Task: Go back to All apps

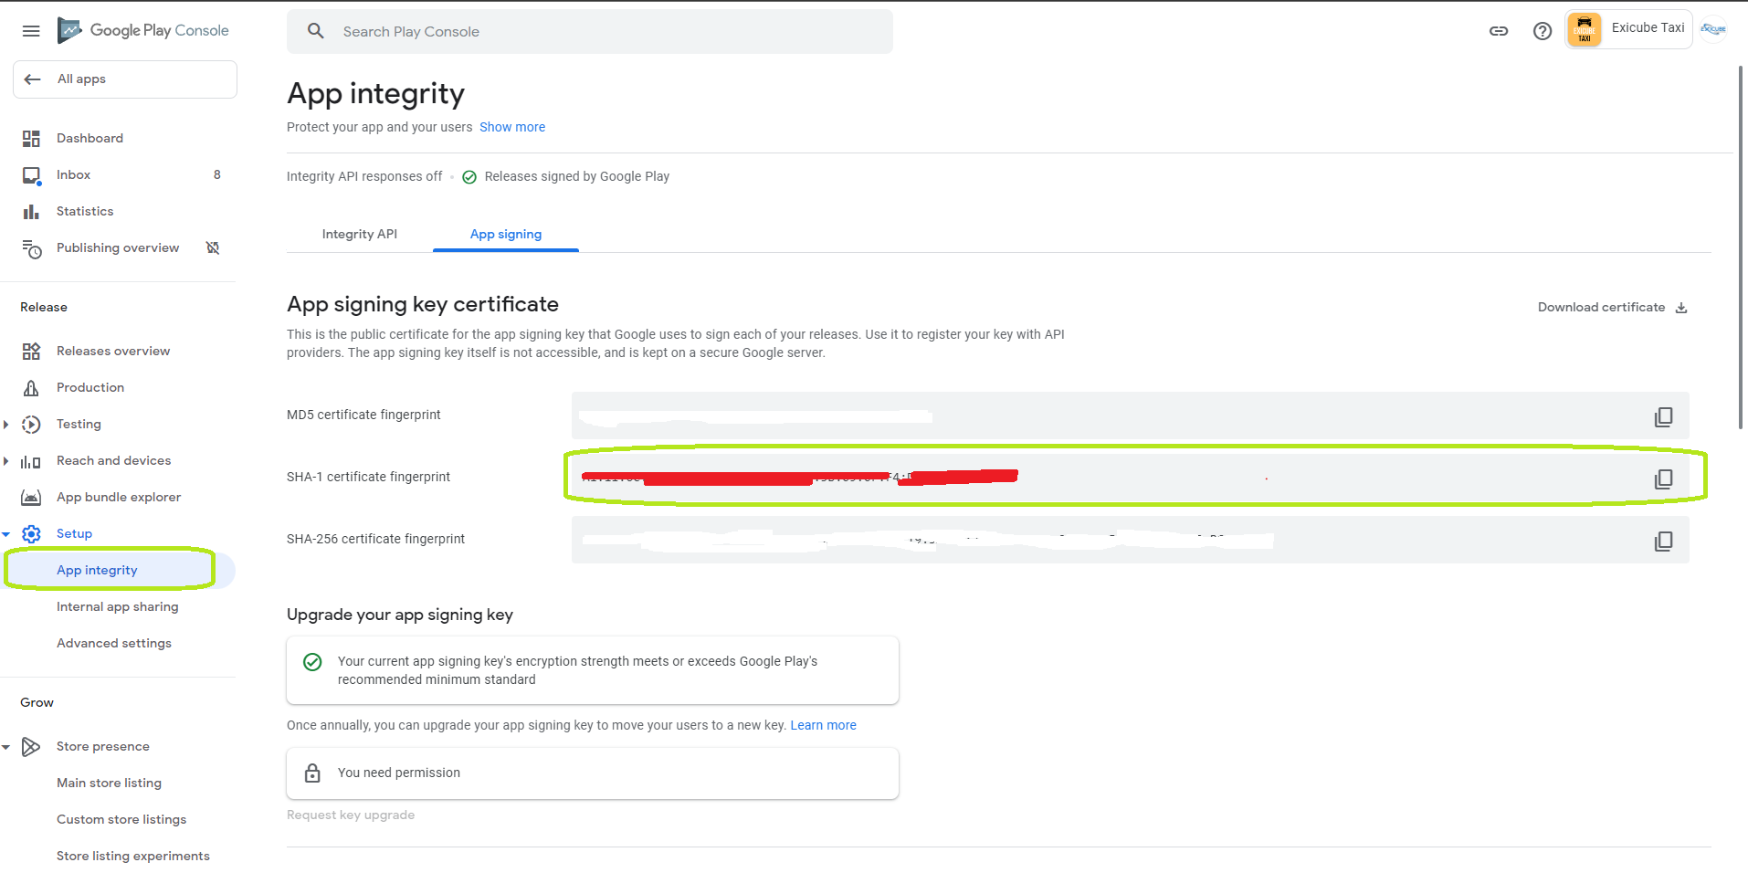Action: (124, 79)
